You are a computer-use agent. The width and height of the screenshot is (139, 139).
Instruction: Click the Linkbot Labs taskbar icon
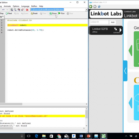click(x=96, y=136)
